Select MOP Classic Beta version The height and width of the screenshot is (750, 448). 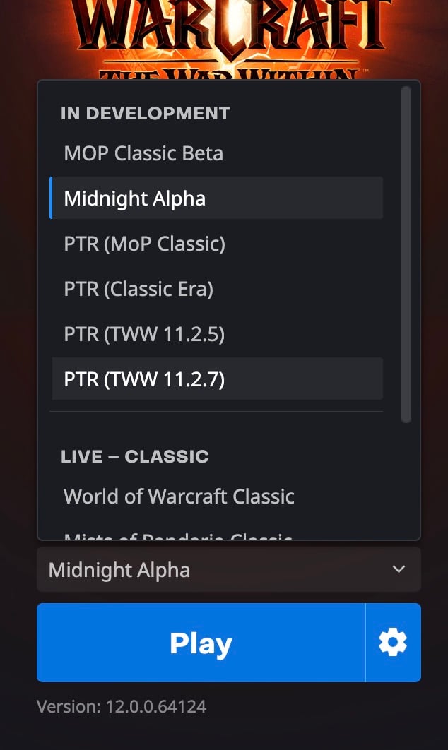(143, 153)
